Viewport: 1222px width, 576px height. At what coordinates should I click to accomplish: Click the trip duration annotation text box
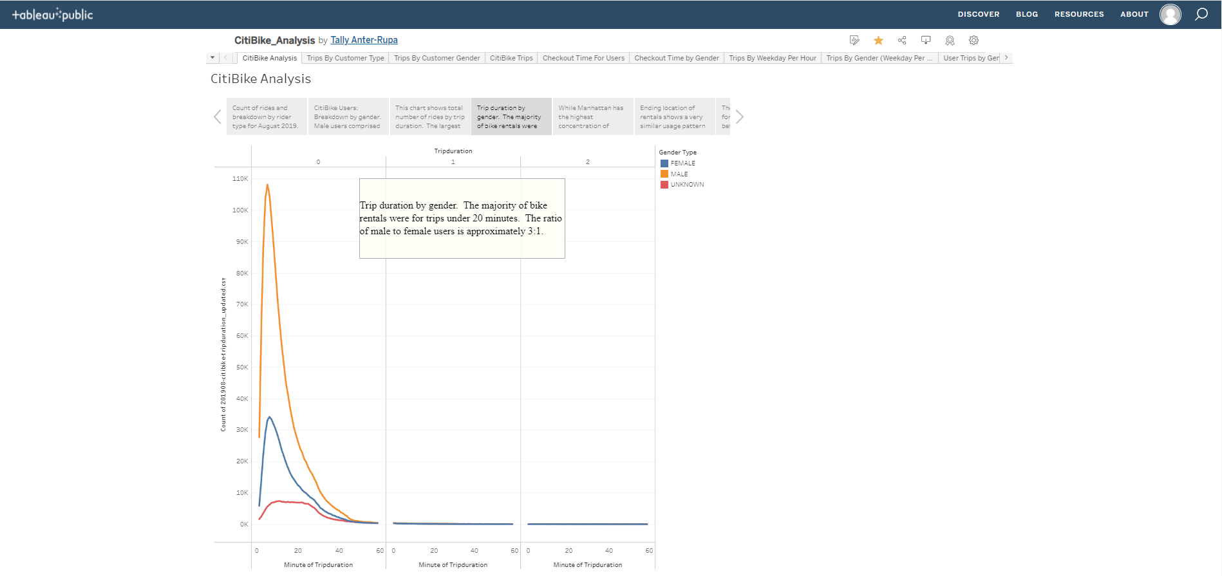(x=462, y=218)
